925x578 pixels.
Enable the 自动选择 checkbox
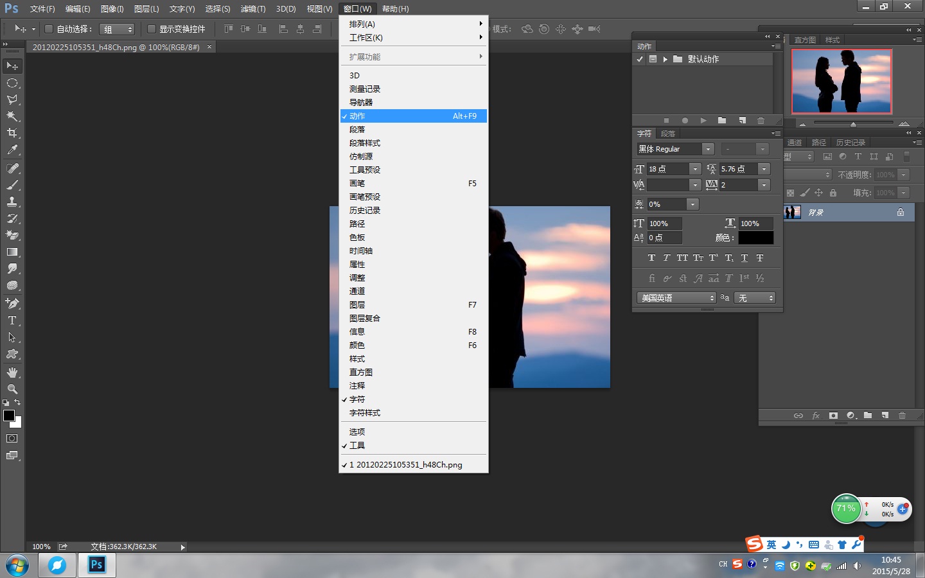coord(49,29)
